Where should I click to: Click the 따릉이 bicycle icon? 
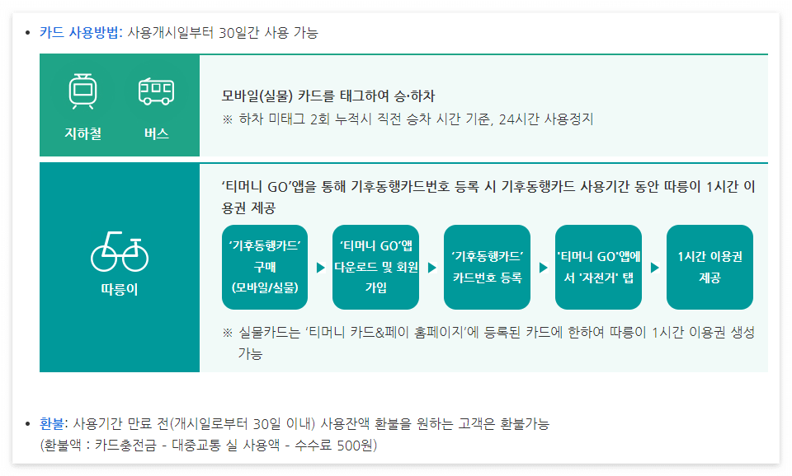tap(119, 255)
